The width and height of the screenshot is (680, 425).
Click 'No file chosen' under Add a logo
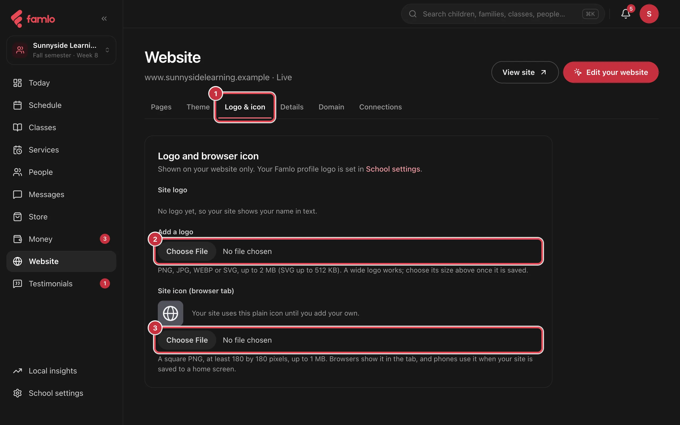pyautogui.click(x=247, y=251)
